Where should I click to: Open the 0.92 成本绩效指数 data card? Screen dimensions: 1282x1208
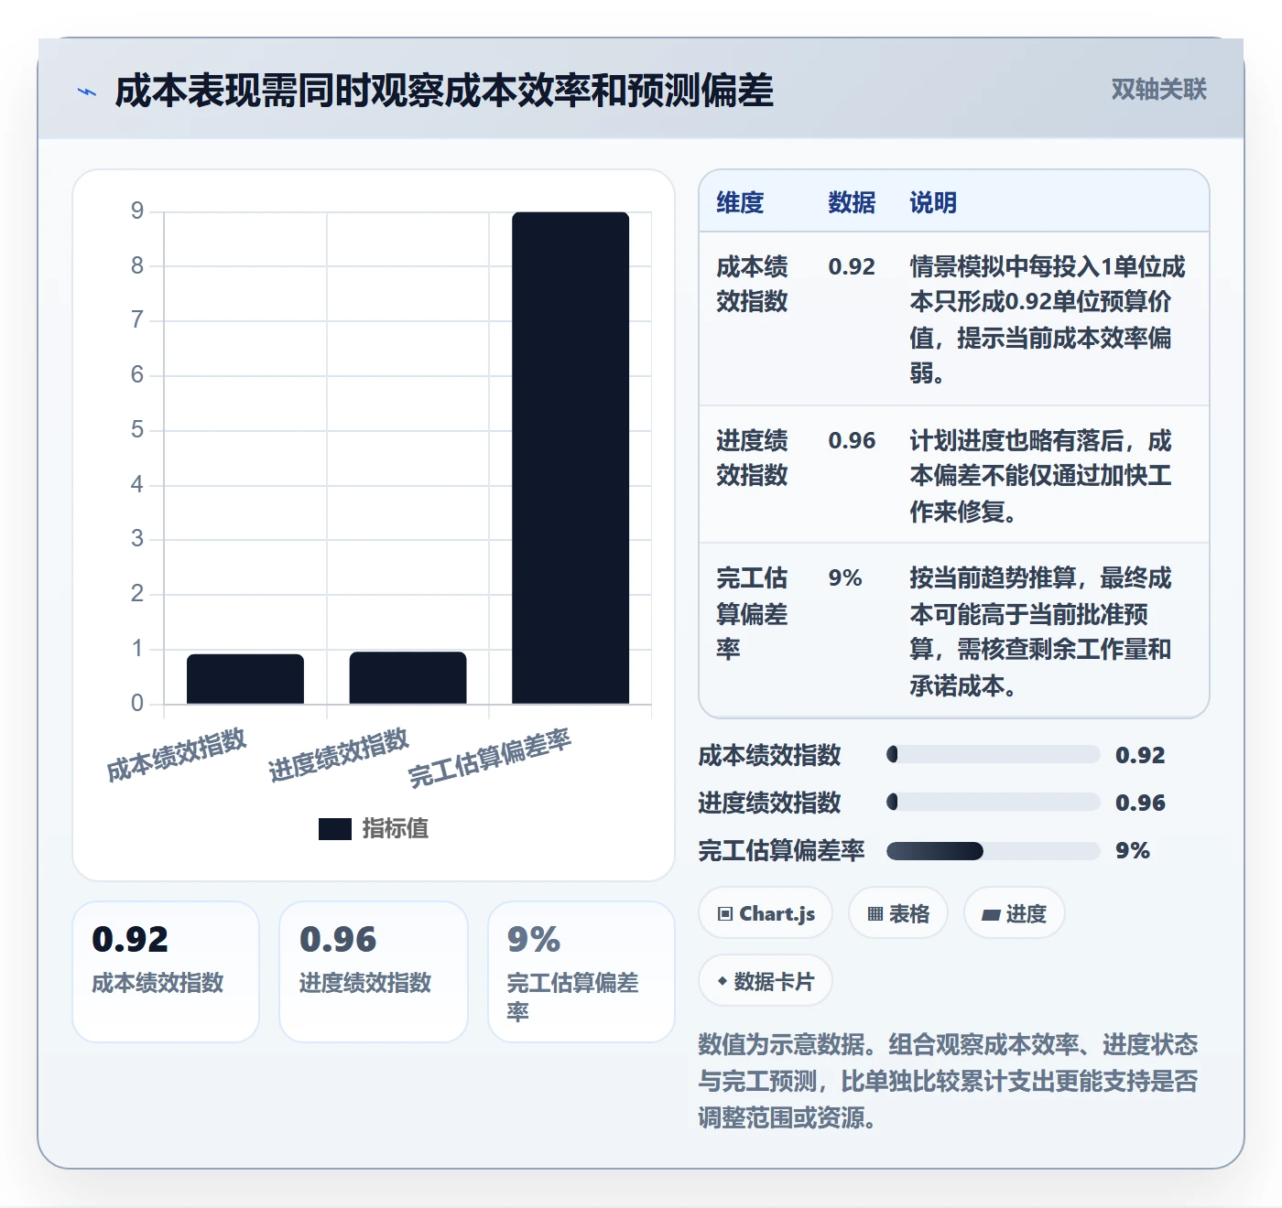click(x=166, y=972)
